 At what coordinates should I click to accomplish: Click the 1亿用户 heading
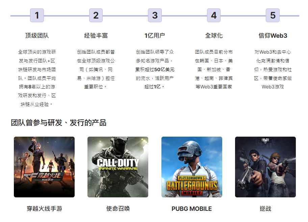[155, 35]
